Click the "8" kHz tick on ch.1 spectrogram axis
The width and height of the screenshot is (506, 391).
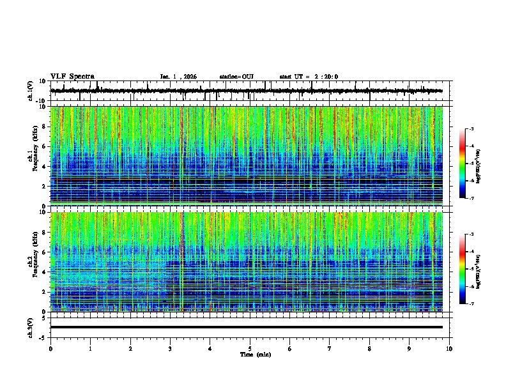point(45,126)
